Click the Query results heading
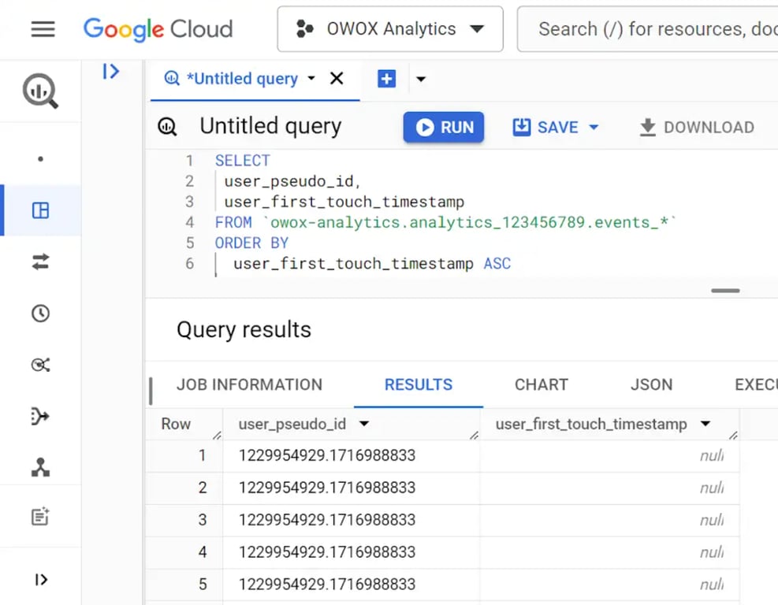This screenshot has width=778, height=605. click(x=244, y=330)
